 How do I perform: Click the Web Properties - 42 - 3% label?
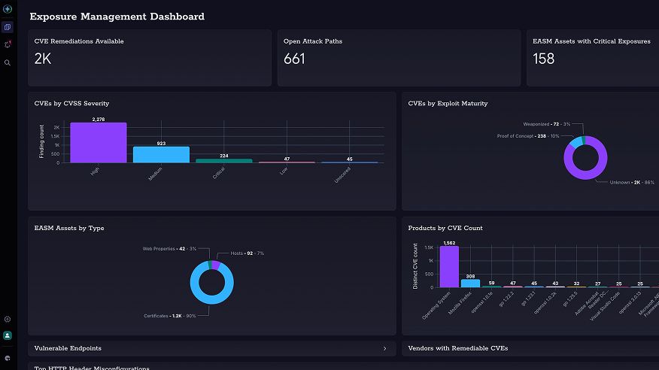click(169, 249)
